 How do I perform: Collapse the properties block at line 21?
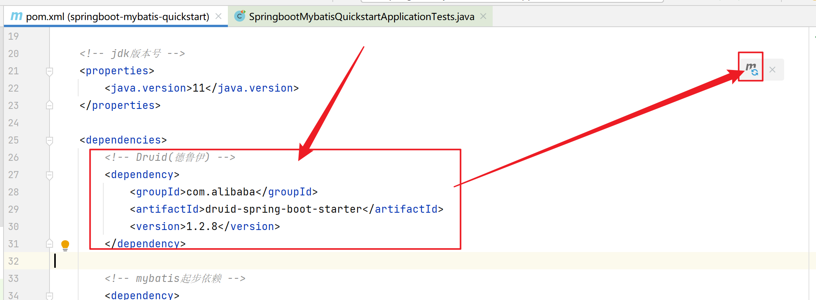(x=50, y=71)
